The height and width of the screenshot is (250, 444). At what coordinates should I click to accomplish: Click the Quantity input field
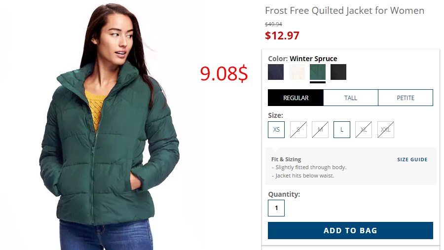[276, 208]
